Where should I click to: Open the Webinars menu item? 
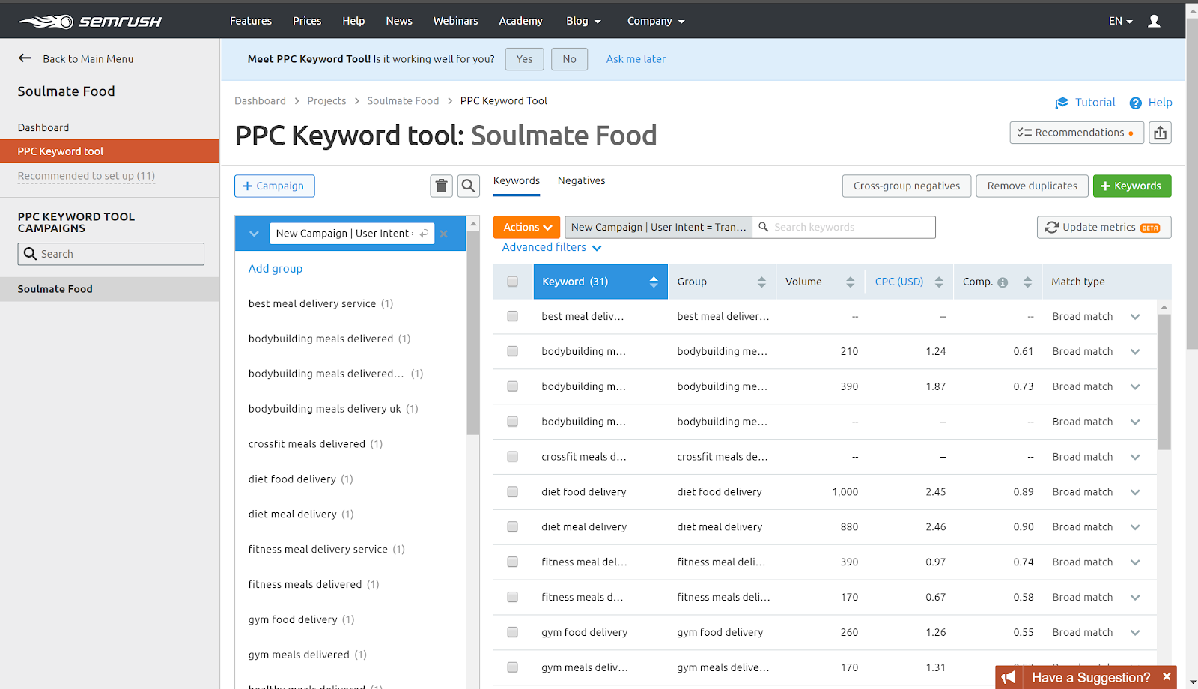click(455, 21)
